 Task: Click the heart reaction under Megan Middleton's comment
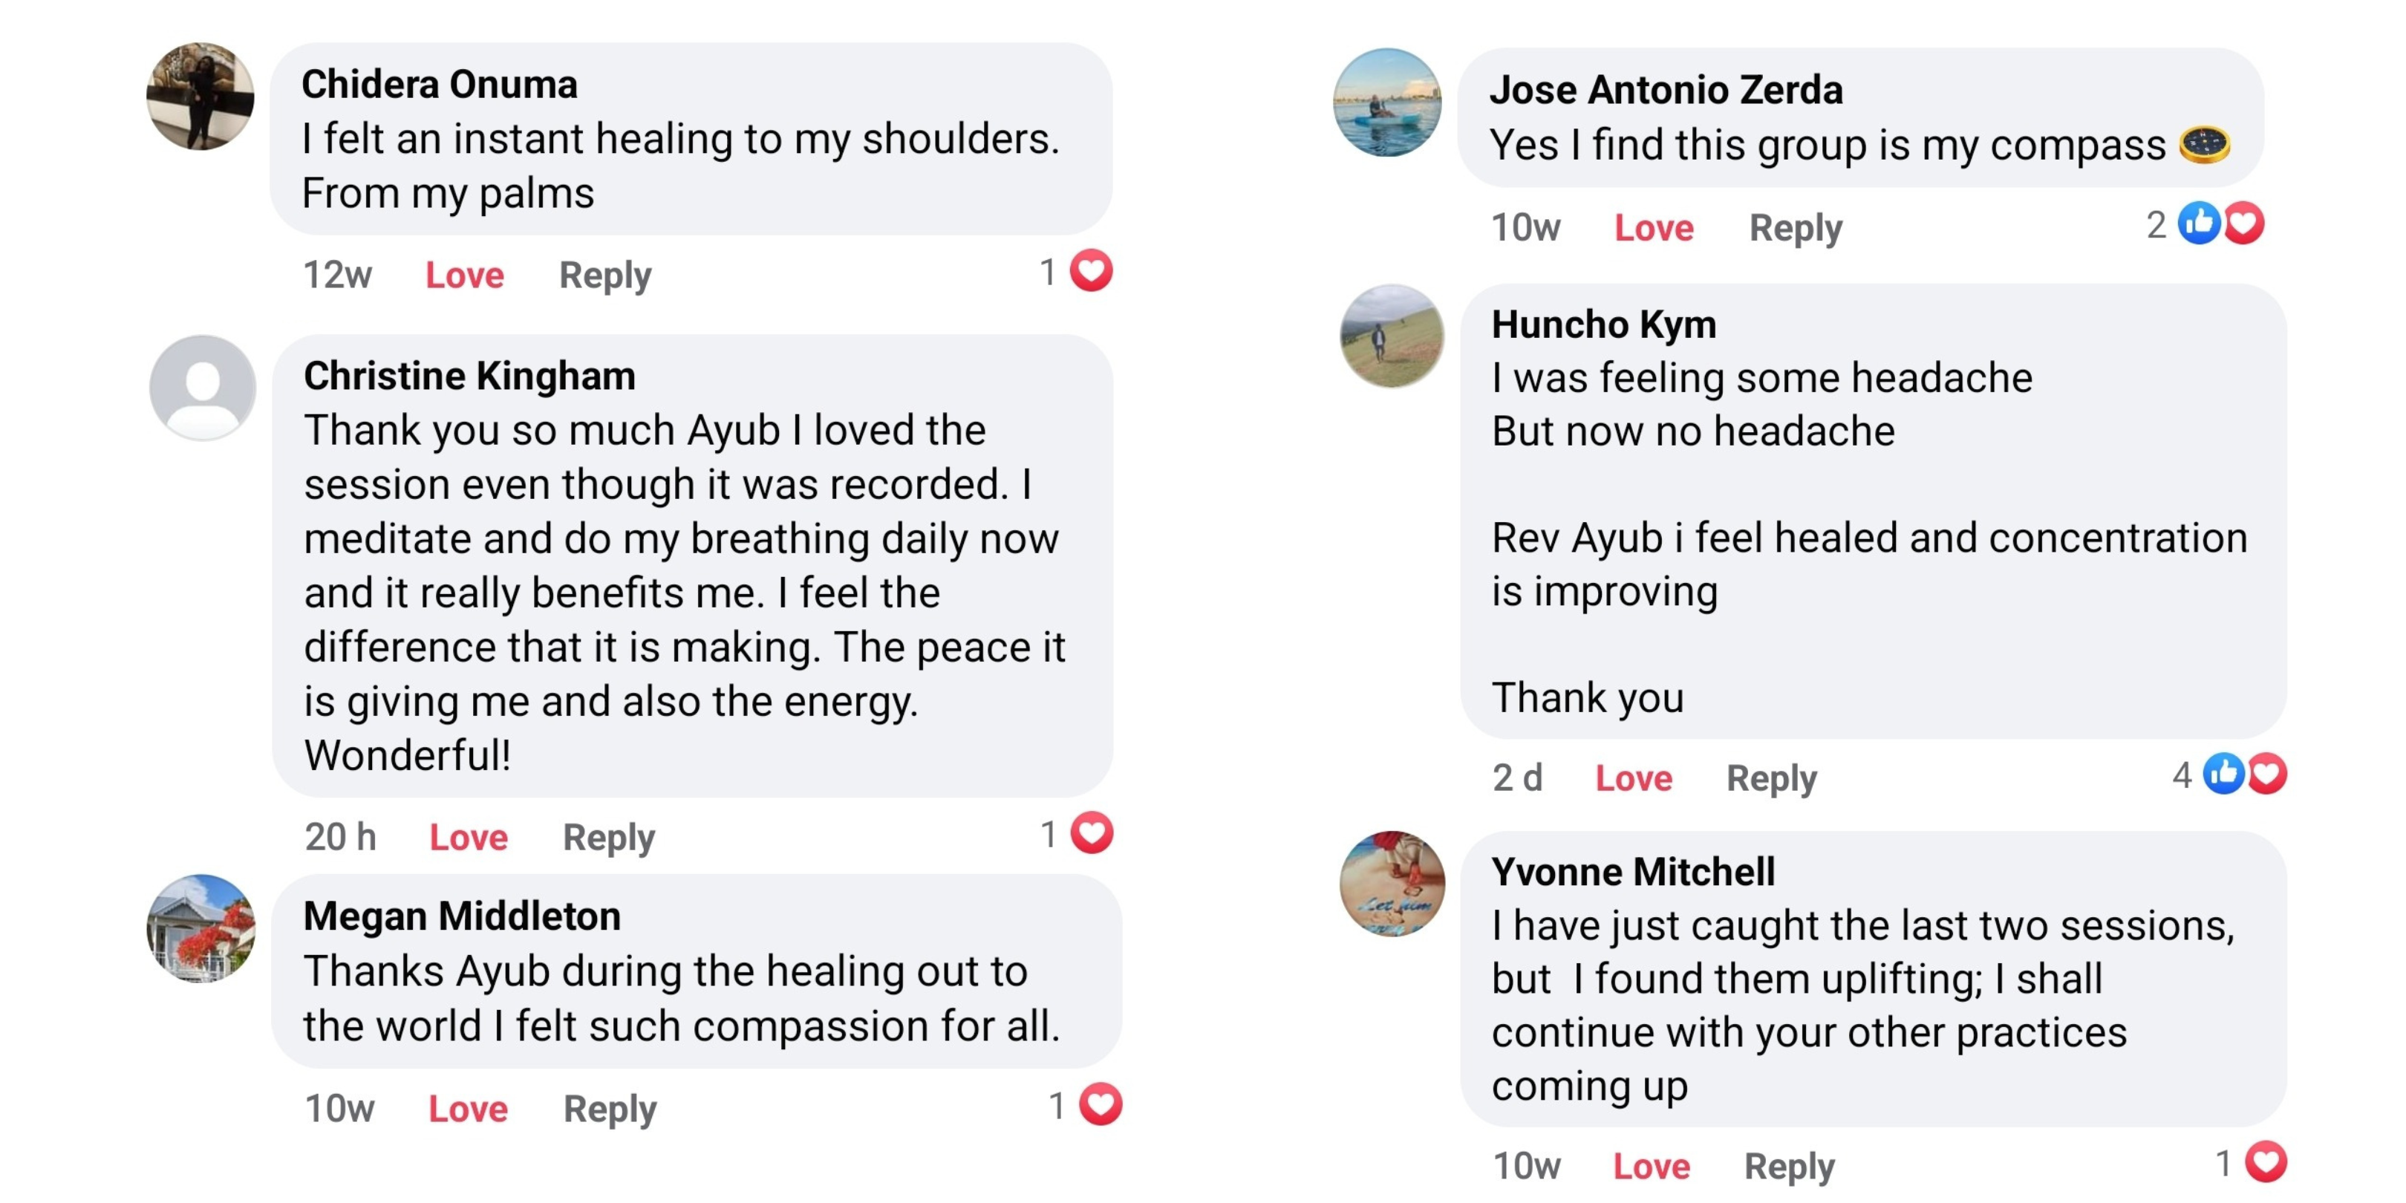(x=1101, y=1105)
